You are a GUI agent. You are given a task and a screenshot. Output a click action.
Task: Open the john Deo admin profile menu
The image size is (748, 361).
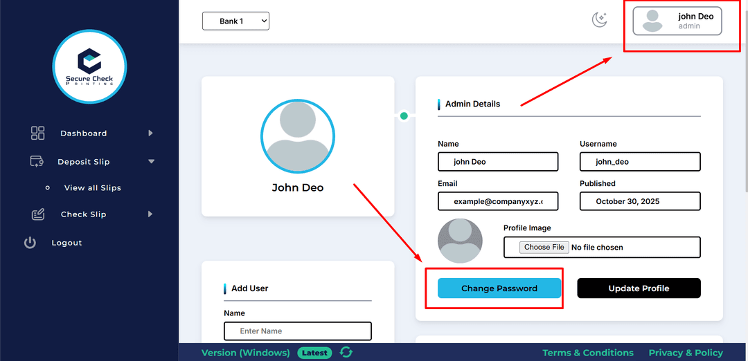pyautogui.click(x=677, y=21)
